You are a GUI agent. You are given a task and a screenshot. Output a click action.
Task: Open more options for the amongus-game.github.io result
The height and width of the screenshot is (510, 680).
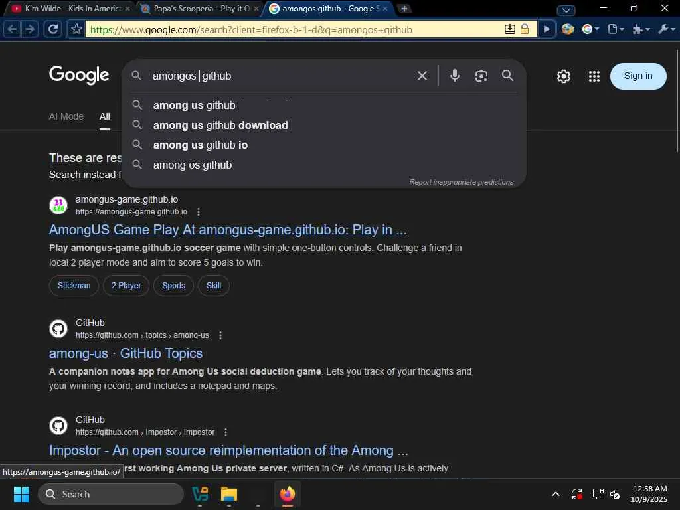click(x=198, y=212)
